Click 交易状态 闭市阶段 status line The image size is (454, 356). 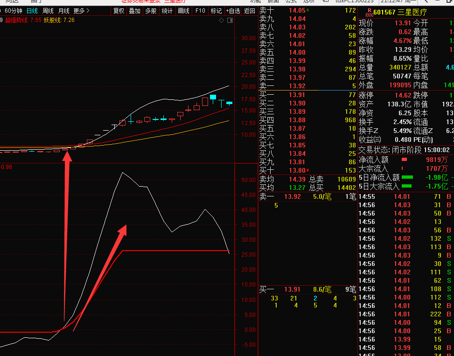[404, 150]
